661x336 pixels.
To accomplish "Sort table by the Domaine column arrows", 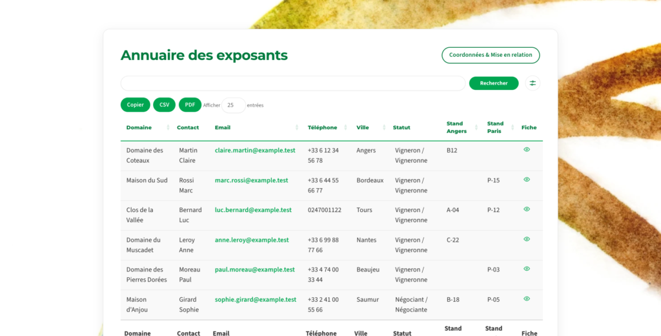I will coord(168,127).
